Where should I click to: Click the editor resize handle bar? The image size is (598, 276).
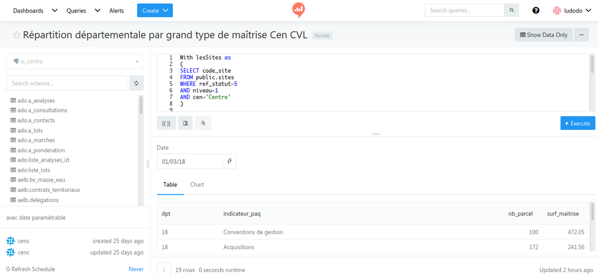pyautogui.click(x=376, y=134)
